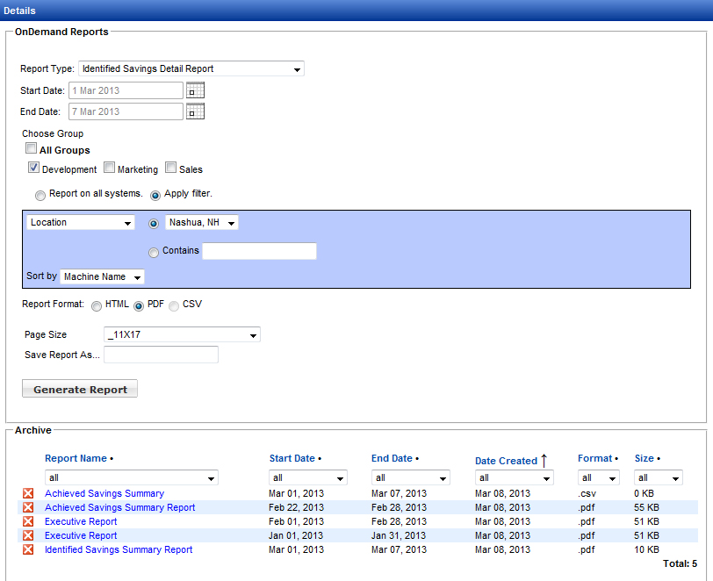Sort archive by Report Name column
The width and height of the screenshot is (713, 581).
point(76,458)
